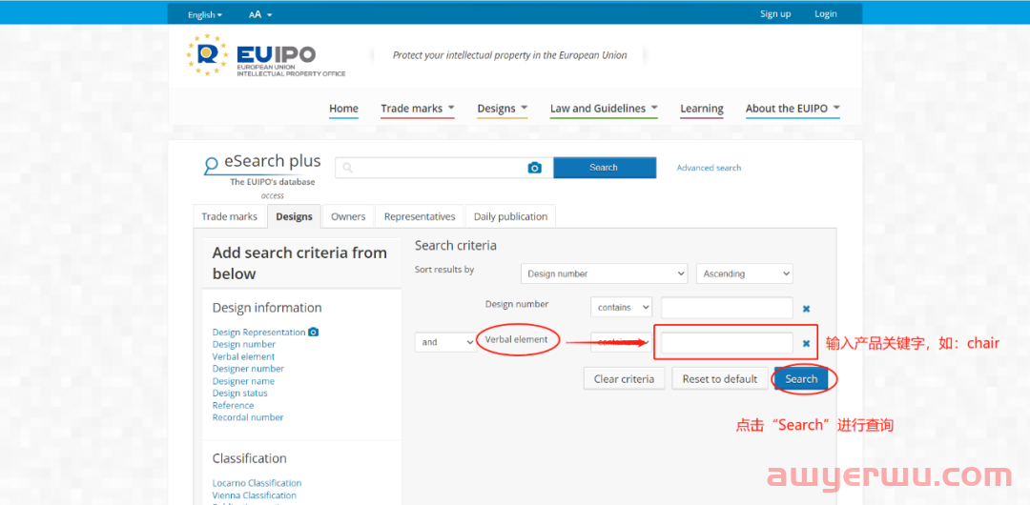Image resolution: width=1030 pixels, height=505 pixels.
Task: Focus the main eSearch plus search field
Action: pos(444,168)
